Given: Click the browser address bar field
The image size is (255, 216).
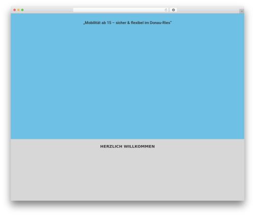Looking at the screenshot, I should point(121,10).
